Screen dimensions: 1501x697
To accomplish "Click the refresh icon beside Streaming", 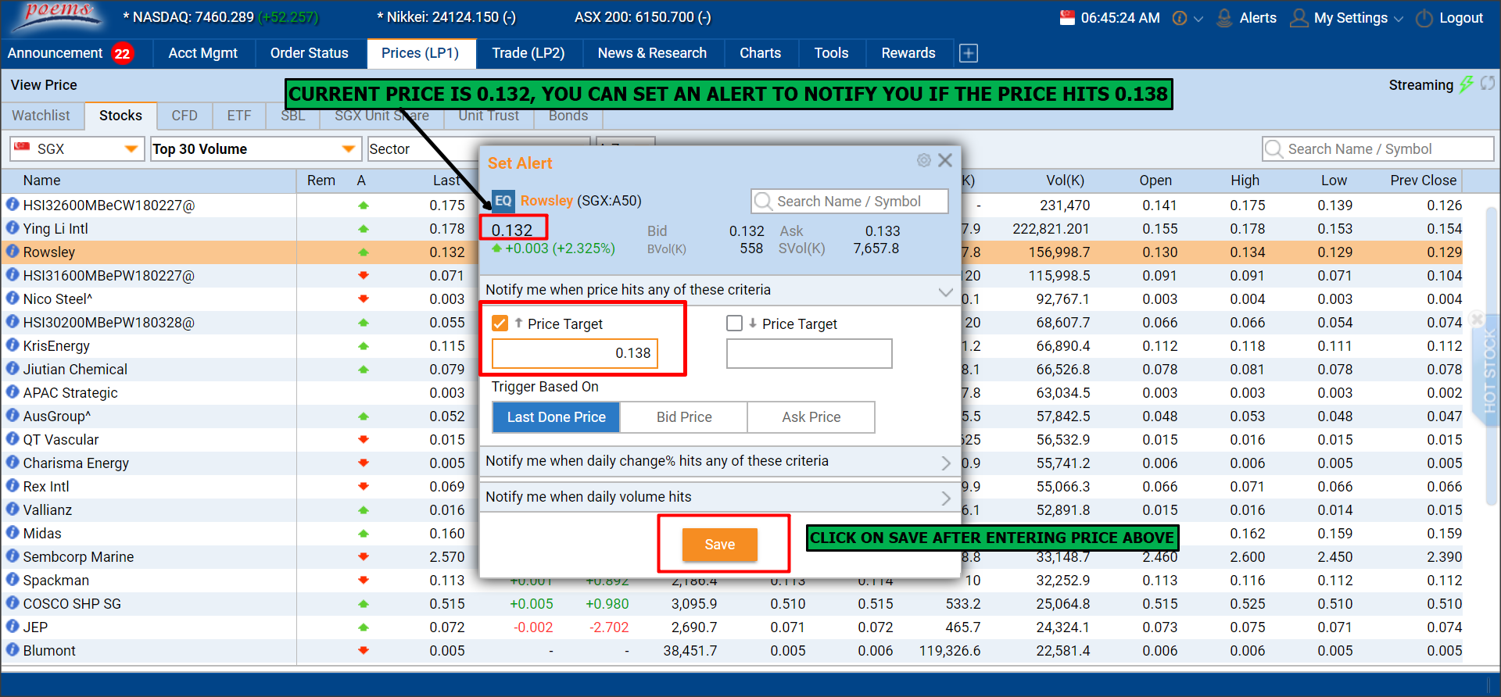I will point(1488,84).
